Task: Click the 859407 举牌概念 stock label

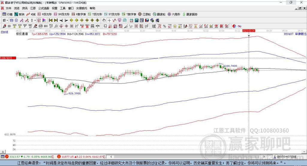Action: (295, 34)
